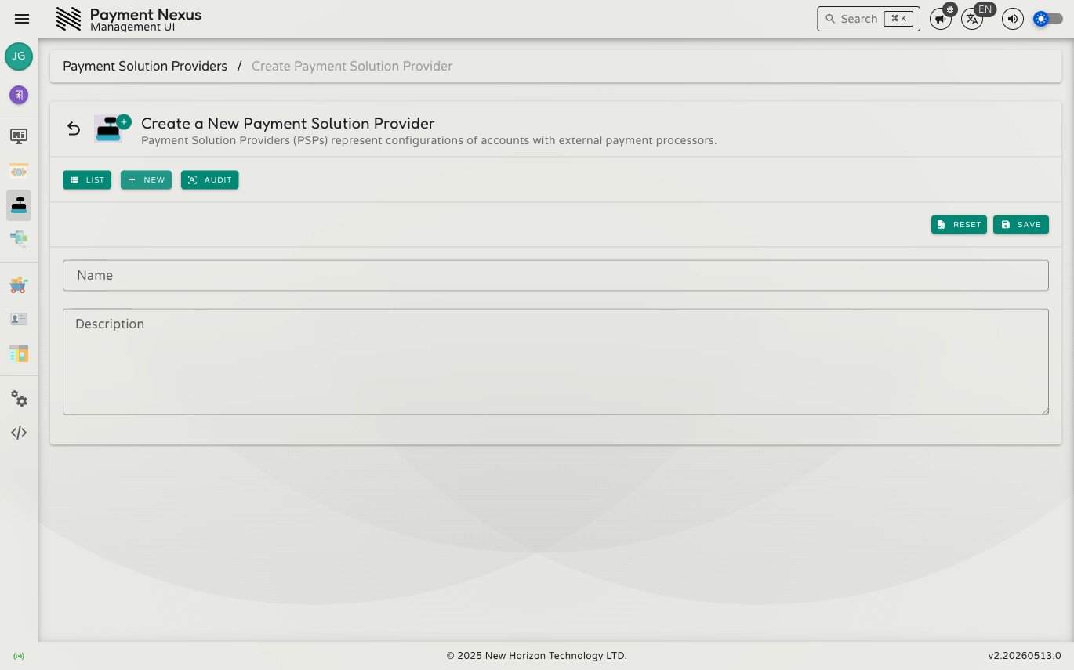Image resolution: width=1074 pixels, height=670 pixels.
Task: Go to Payment Solution Providers breadcrumb
Action: 145,67
